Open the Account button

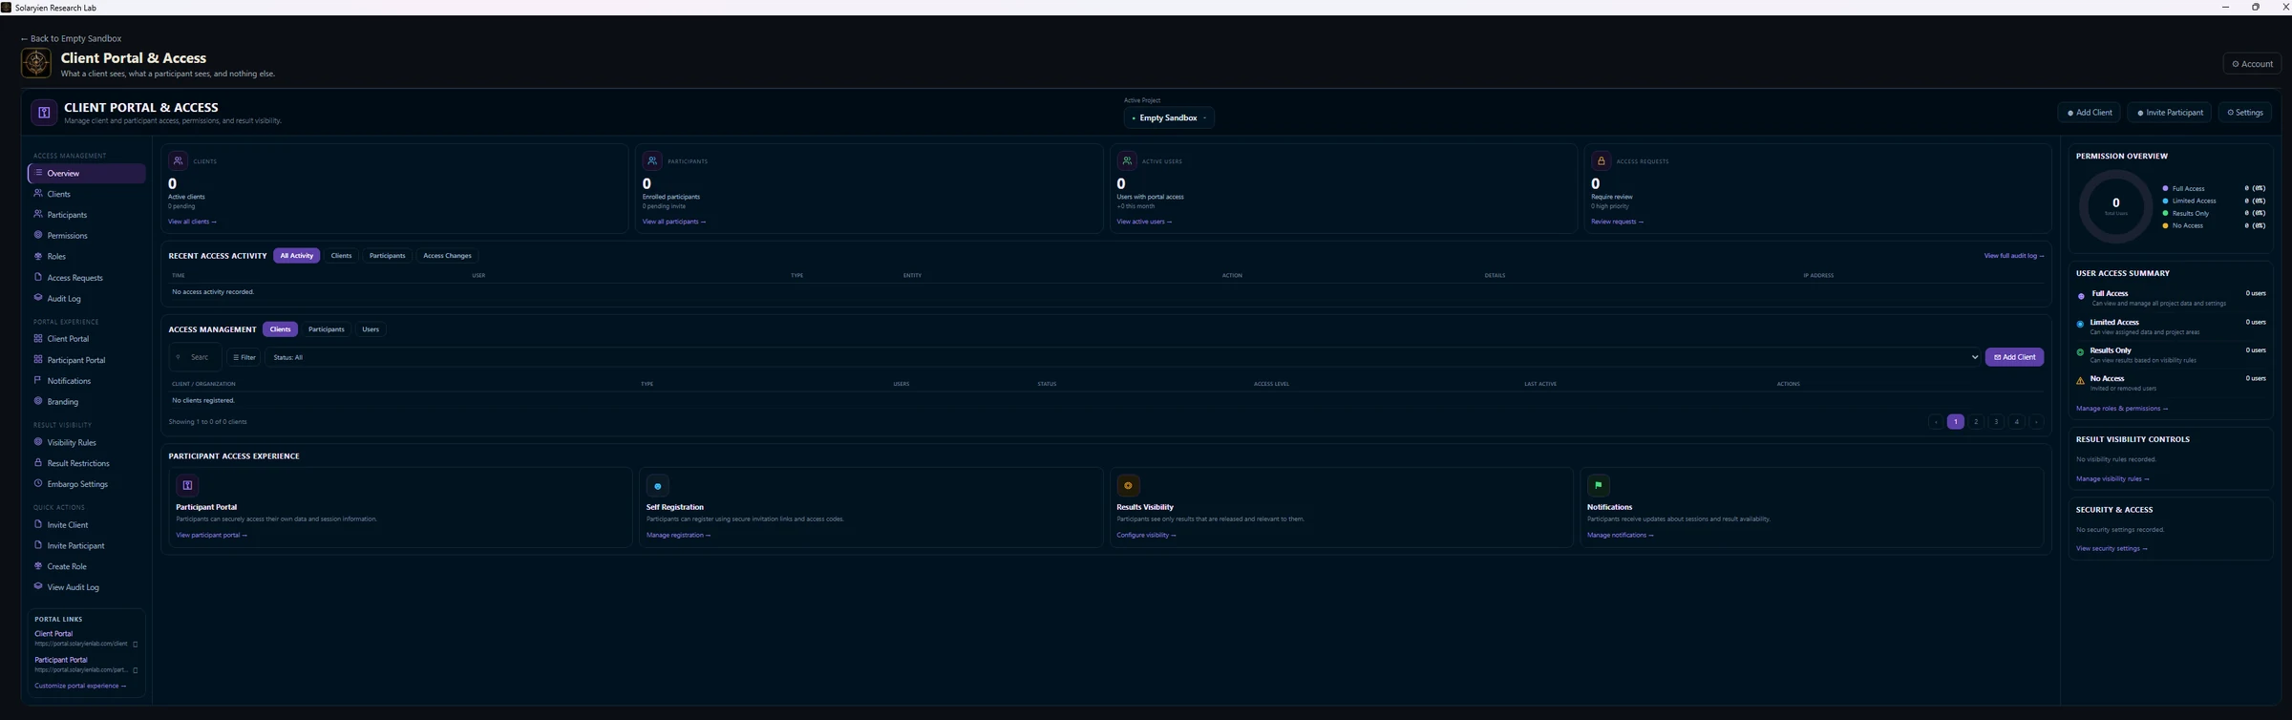click(2252, 64)
